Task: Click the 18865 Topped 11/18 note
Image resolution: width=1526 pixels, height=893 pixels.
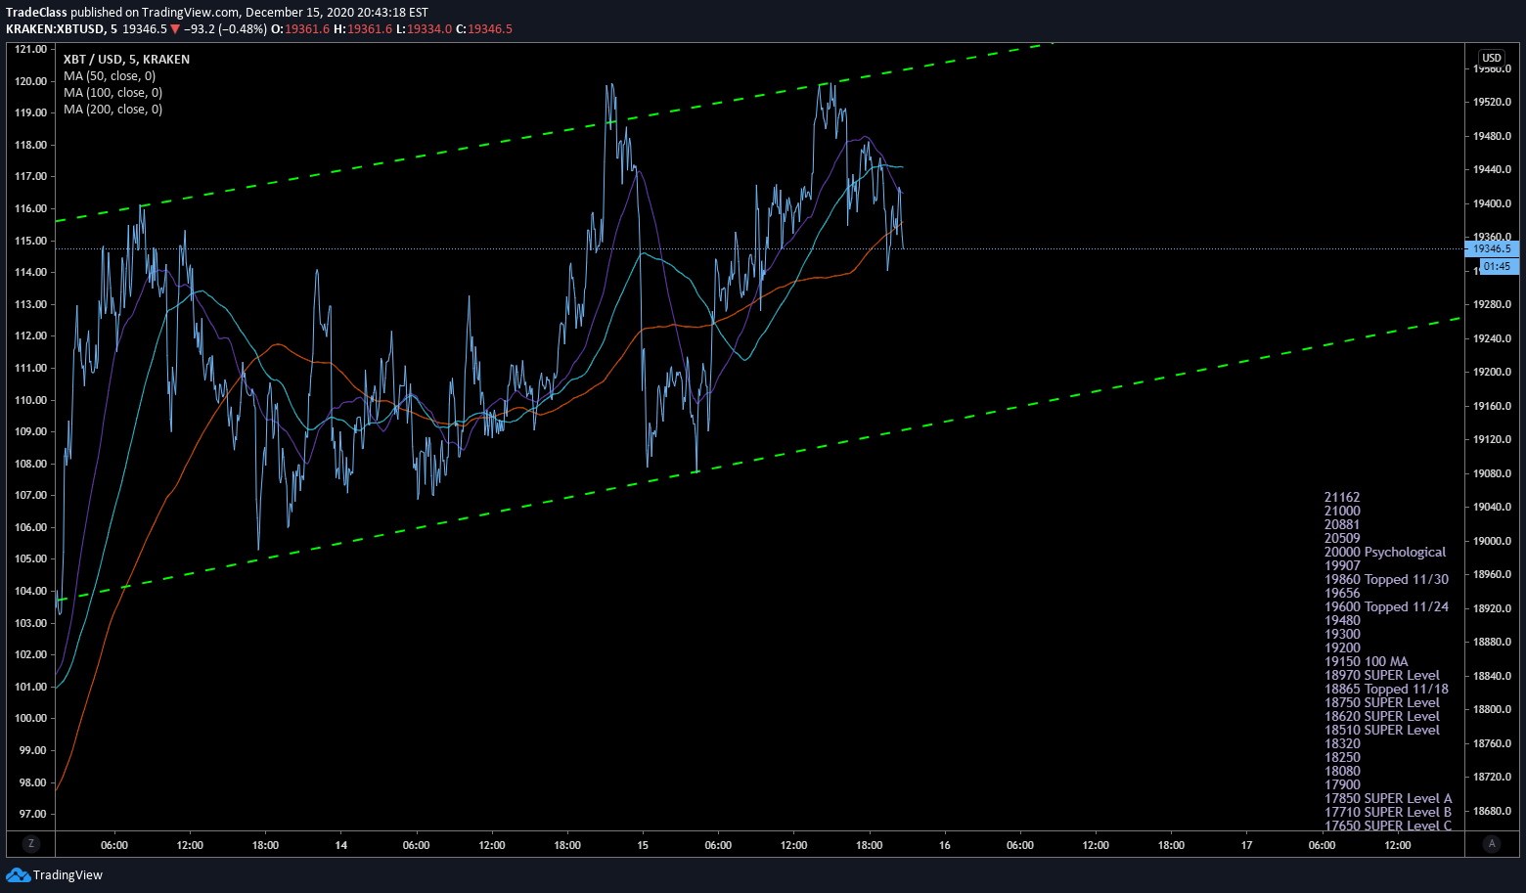Action: (1387, 689)
